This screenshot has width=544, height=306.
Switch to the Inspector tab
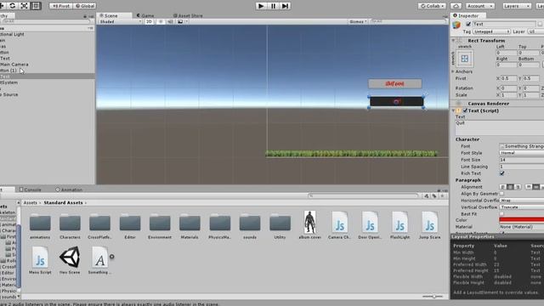point(468,15)
